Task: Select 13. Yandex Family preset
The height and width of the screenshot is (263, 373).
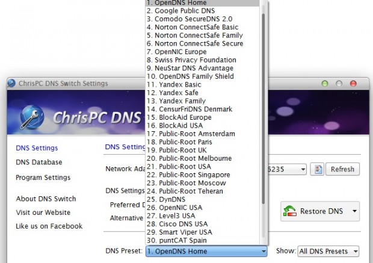Action: click(202, 101)
